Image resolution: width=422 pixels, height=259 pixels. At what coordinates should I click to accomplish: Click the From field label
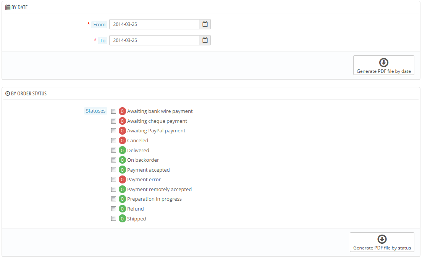(x=99, y=24)
